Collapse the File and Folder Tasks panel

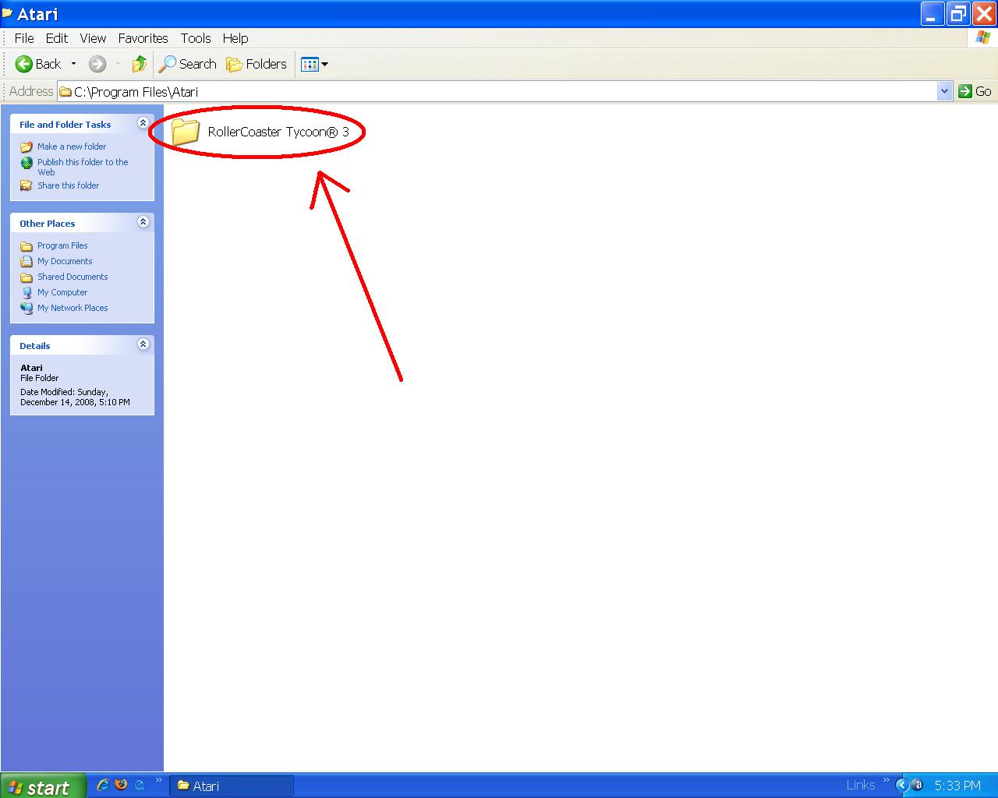[143, 123]
